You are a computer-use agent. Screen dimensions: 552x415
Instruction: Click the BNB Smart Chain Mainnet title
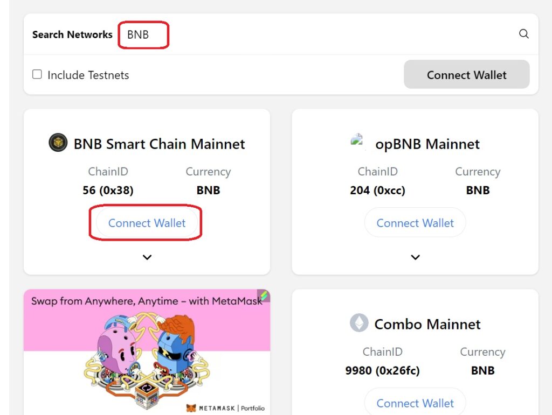(159, 144)
